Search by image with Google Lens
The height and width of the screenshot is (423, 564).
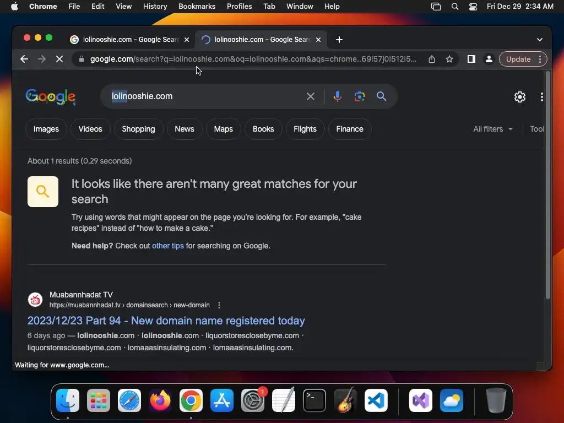[x=359, y=96]
